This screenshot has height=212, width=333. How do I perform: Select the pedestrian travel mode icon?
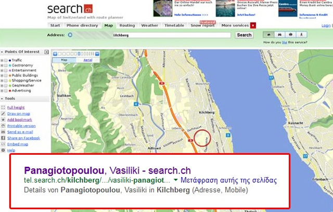[301, 35]
